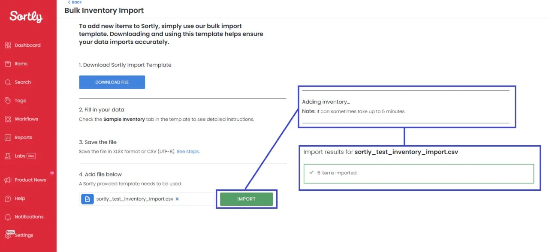Navigate to Workflows
Screen dimensions: 549x252
26,119
